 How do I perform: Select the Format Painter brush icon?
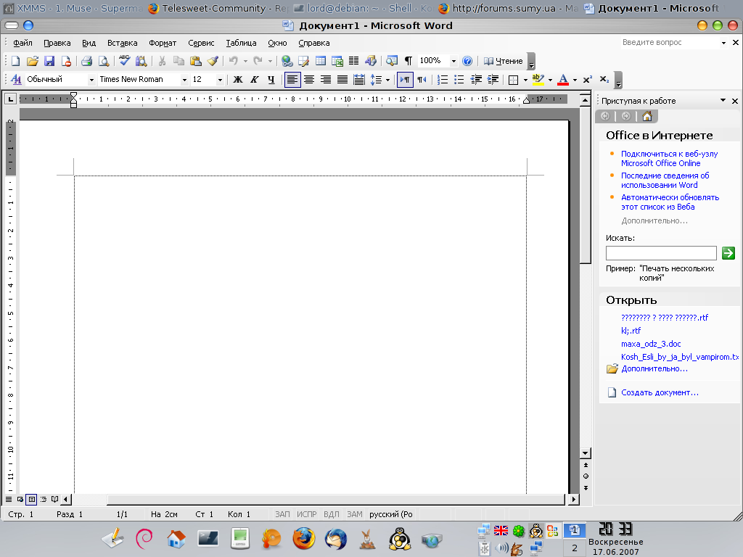pyautogui.click(x=213, y=62)
